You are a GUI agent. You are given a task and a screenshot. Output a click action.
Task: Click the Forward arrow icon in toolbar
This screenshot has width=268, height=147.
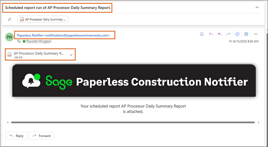[228, 34]
